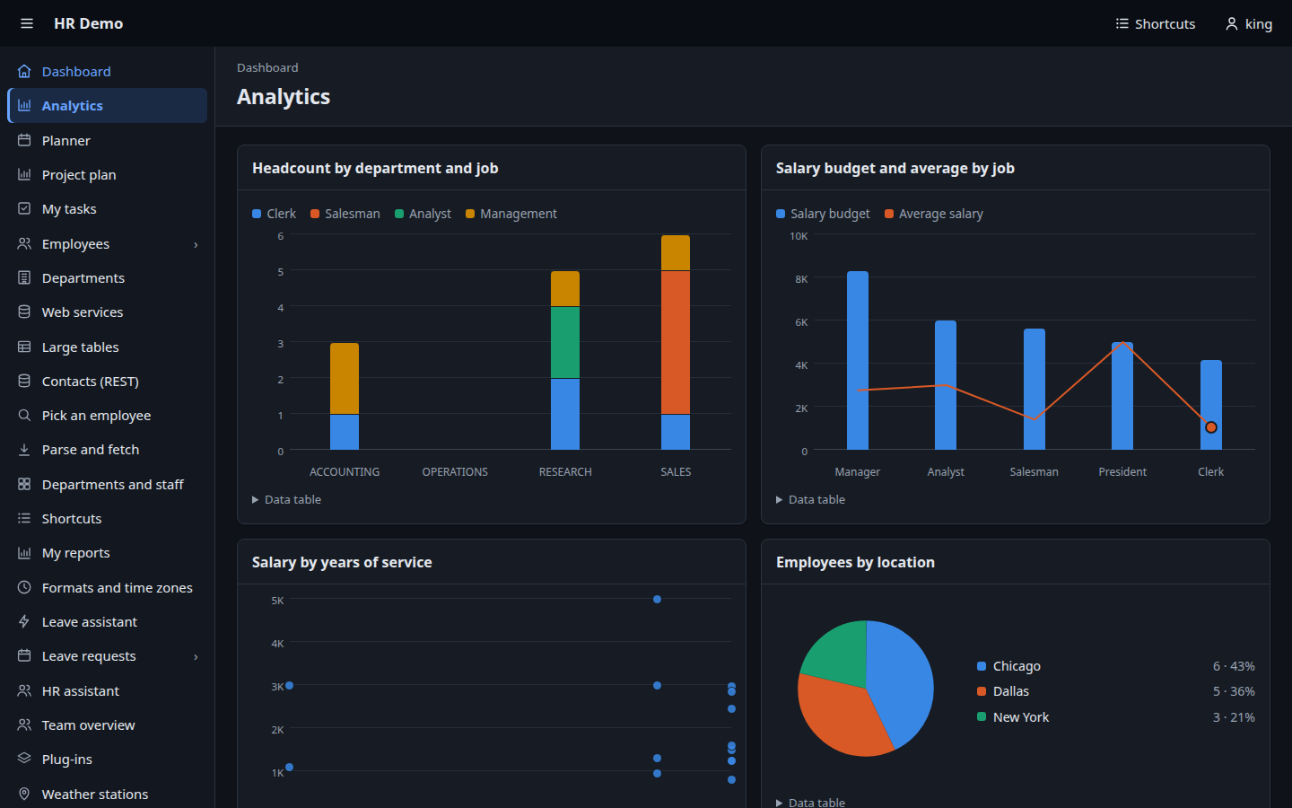Expand the Employees submenu chevron
Screen dimensions: 1292x808
(196, 244)
